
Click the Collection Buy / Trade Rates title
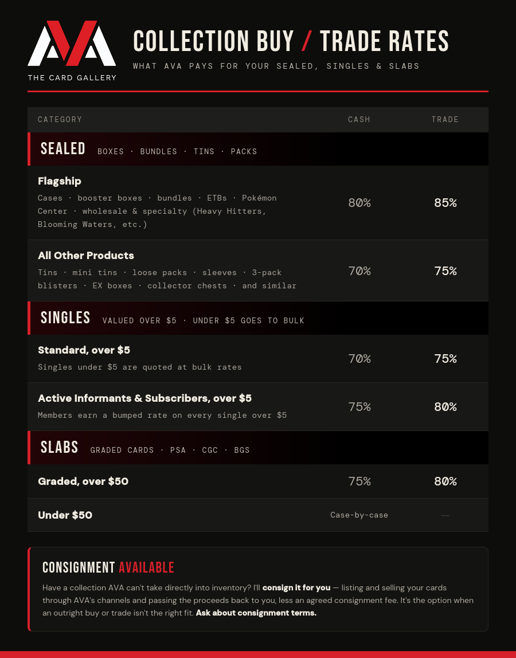pos(291,41)
